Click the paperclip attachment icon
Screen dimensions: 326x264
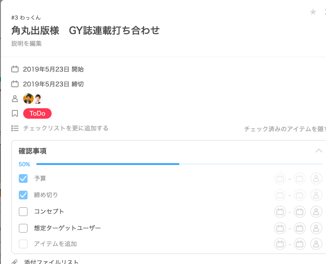pos(14,262)
